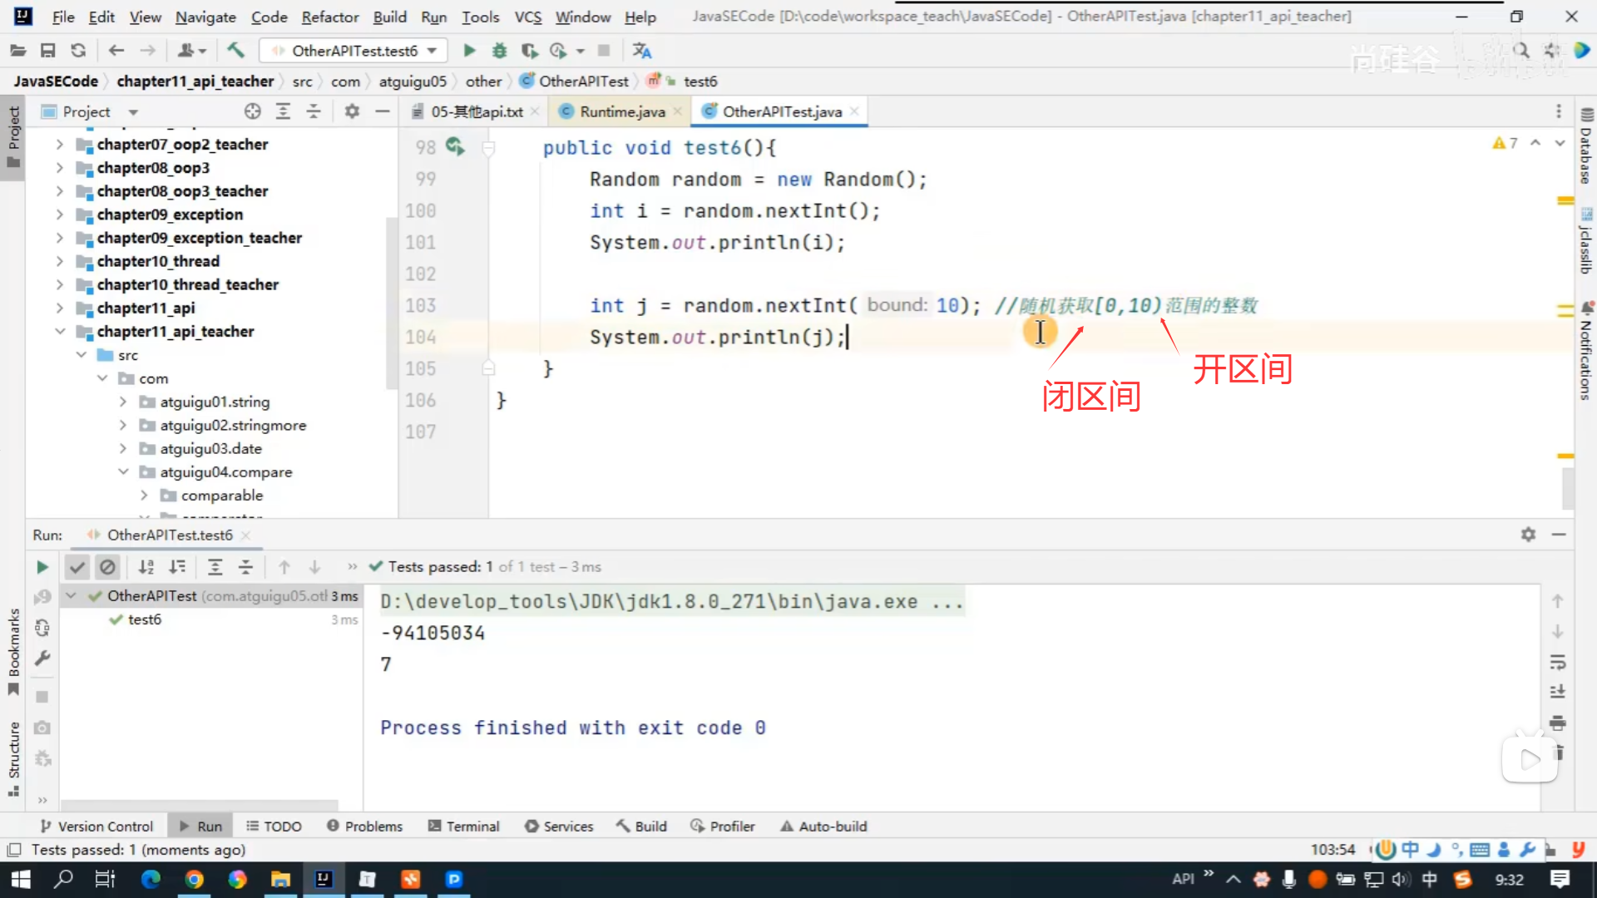This screenshot has width=1597, height=898.
Task: Click the Run with Coverage icon
Action: pos(529,51)
